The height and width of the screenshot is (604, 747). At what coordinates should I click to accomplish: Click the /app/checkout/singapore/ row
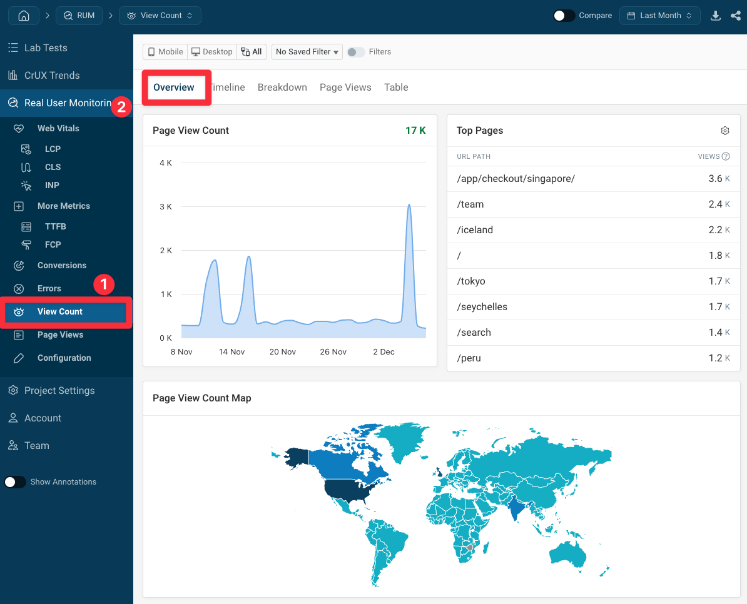pos(516,178)
